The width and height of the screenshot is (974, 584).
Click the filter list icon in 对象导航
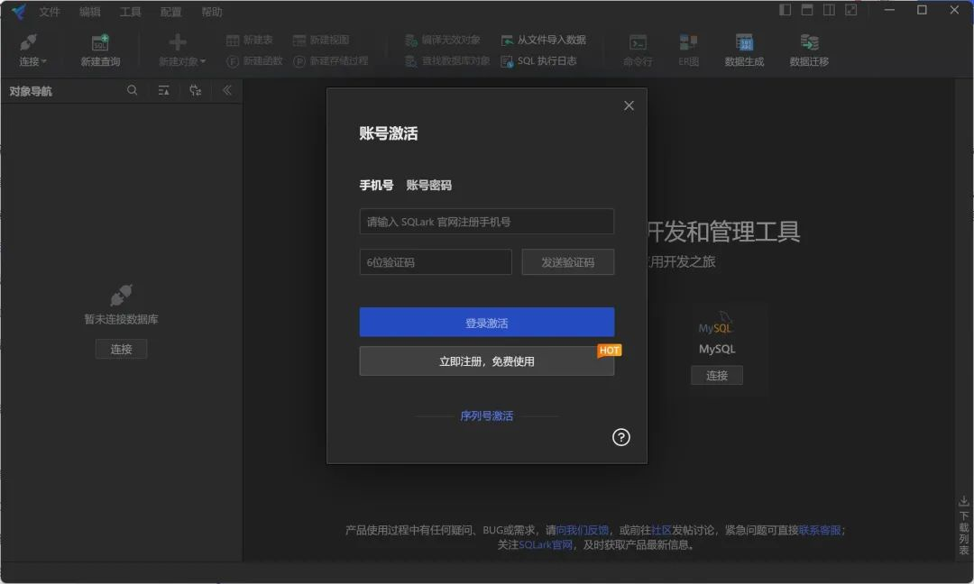click(163, 91)
